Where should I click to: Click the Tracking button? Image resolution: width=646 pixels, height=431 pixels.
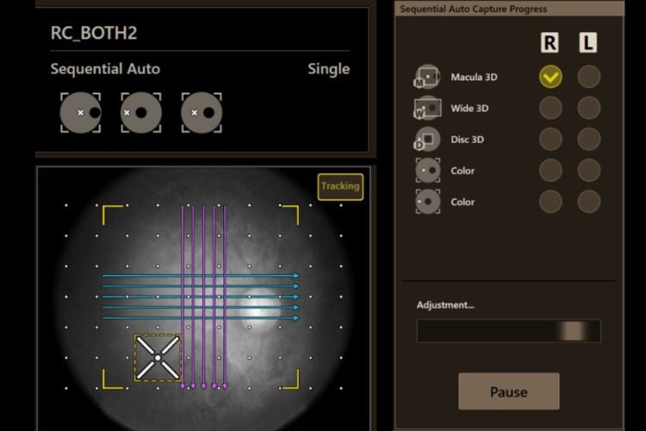click(x=340, y=186)
